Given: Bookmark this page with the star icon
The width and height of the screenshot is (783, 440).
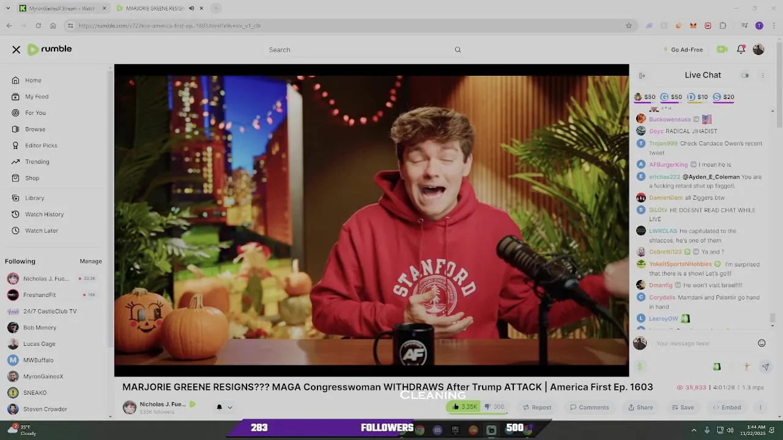Looking at the screenshot, I should pos(628,26).
